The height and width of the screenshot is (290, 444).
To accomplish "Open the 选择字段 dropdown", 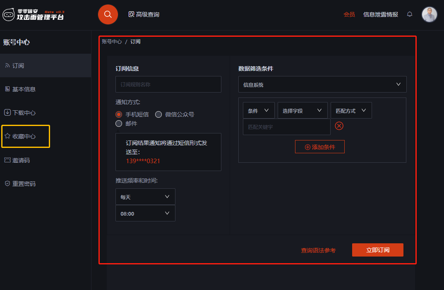I will (x=302, y=111).
